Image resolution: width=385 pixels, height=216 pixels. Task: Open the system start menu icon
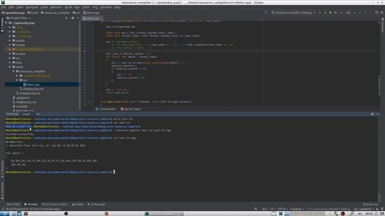(5, 214)
